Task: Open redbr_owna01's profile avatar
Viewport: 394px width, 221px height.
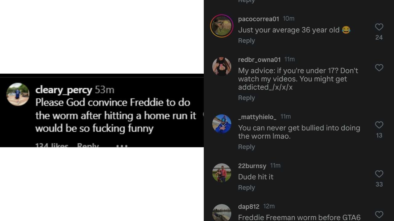Action: coord(222,66)
